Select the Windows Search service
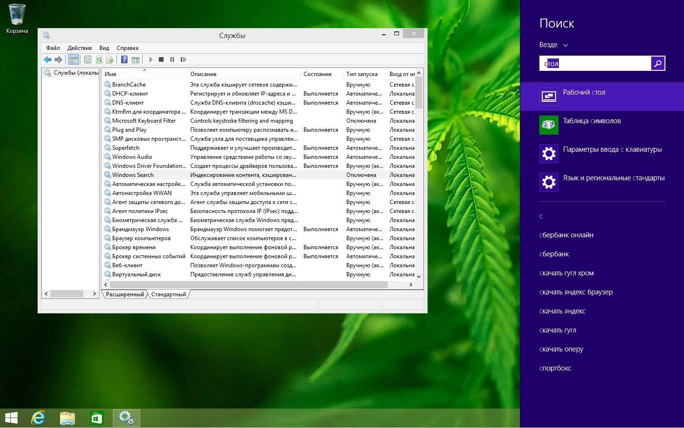The width and height of the screenshot is (684, 428). point(259,175)
